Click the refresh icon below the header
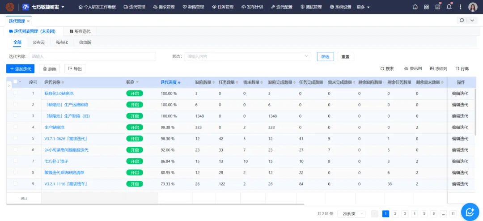 (462, 21)
